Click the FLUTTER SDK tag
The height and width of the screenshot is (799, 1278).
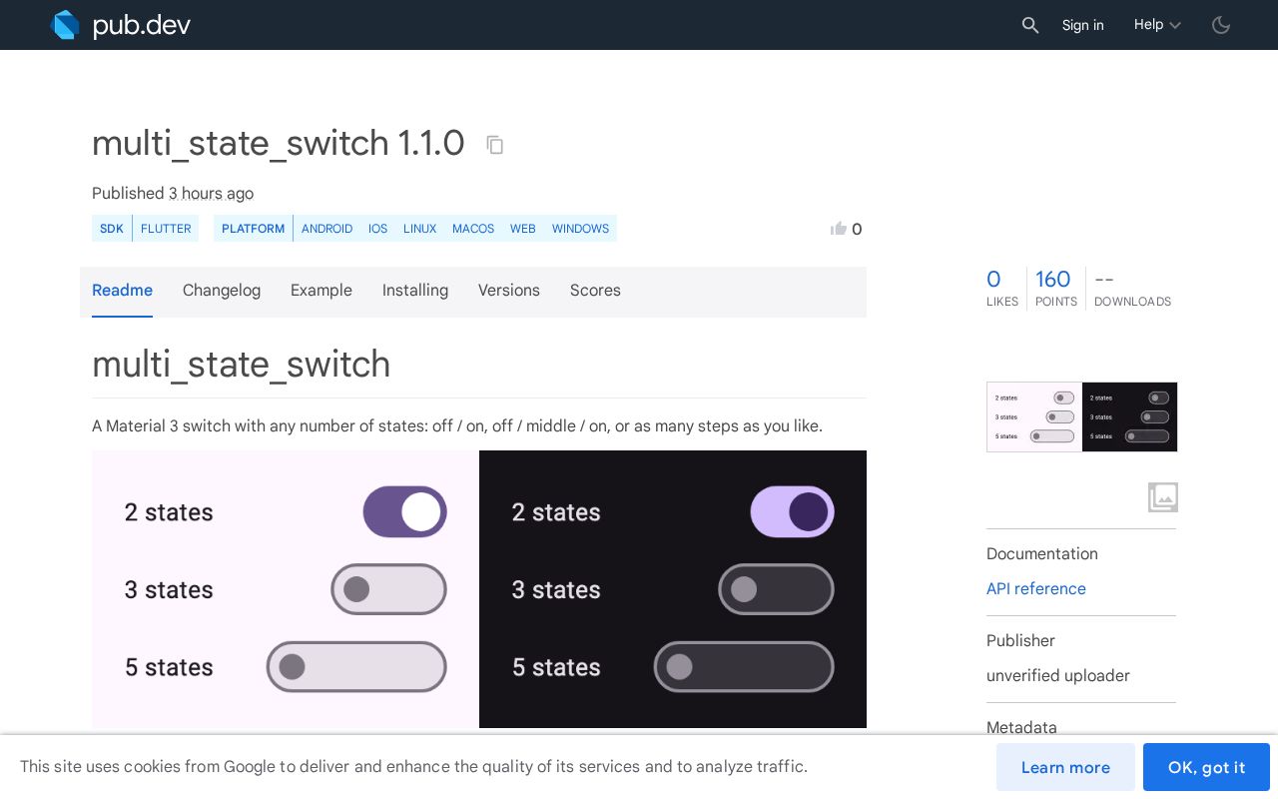pyautogui.click(x=166, y=229)
